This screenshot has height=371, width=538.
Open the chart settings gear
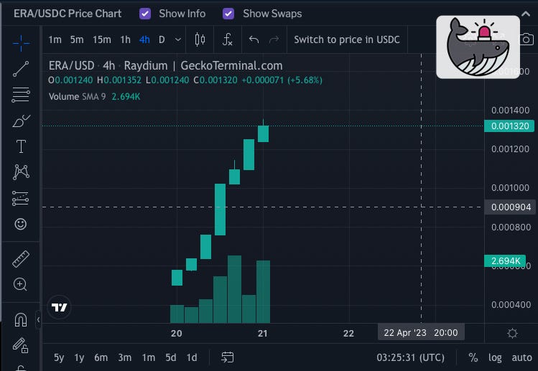(512, 333)
